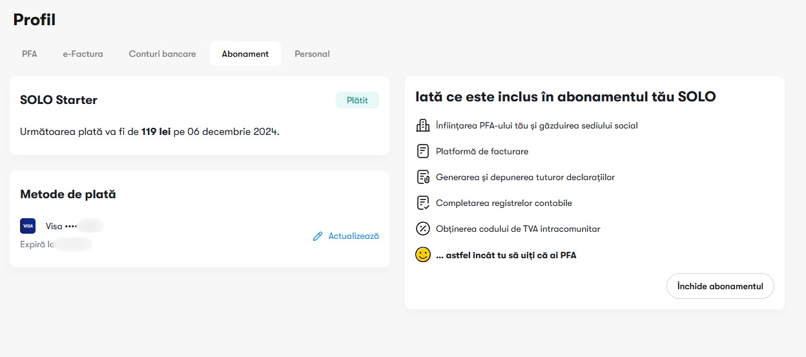Click the yellow smiley face icon
This screenshot has width=806, height=357.
423,254
